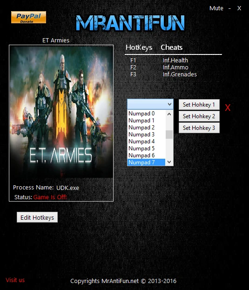Select the highlighted Numpad 7 entry
This screenshot has height=290, width=249.
(146, 162)
